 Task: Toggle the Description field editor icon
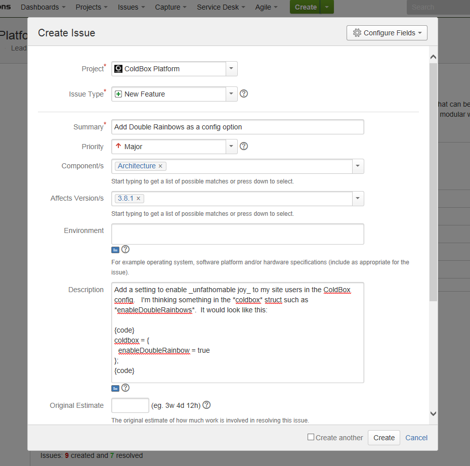coord(115,388)
